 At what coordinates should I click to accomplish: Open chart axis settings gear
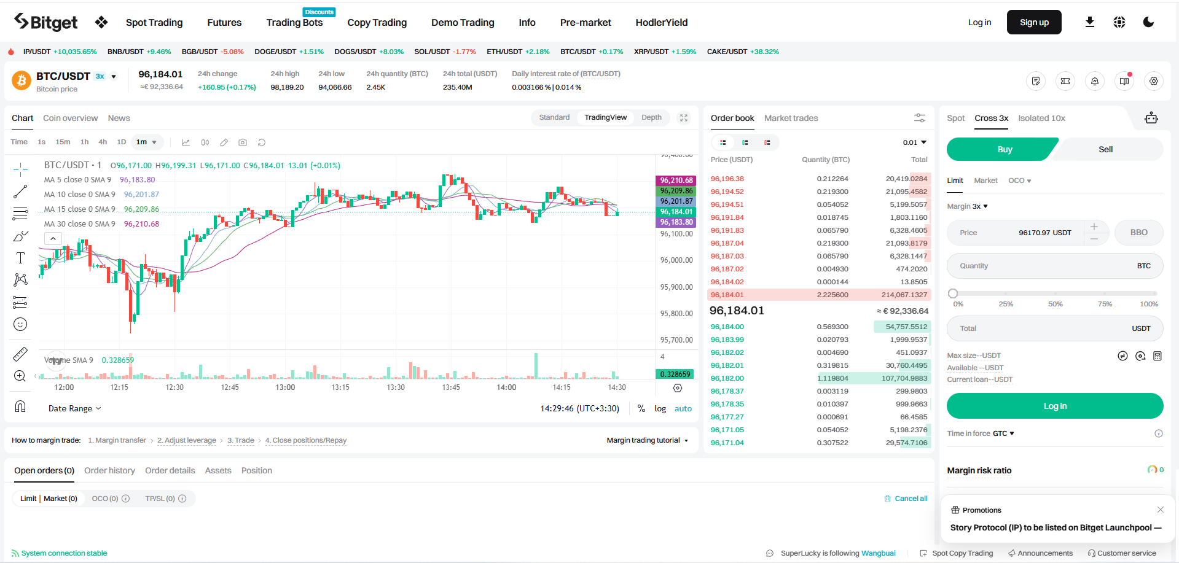678,388
